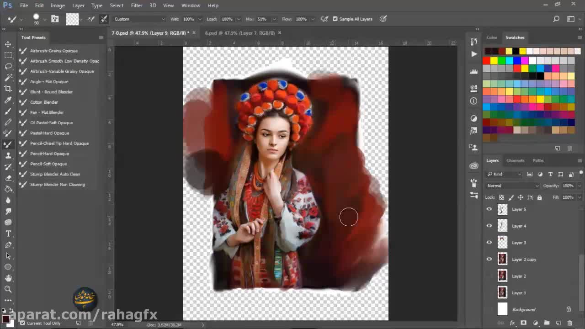Select the Layer 1 thumbnail
This screenshot has width=585, height=329.
pos(502,293)
